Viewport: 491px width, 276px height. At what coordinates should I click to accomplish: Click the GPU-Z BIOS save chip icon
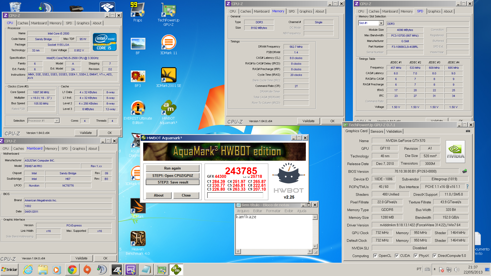tap(465, 171)
